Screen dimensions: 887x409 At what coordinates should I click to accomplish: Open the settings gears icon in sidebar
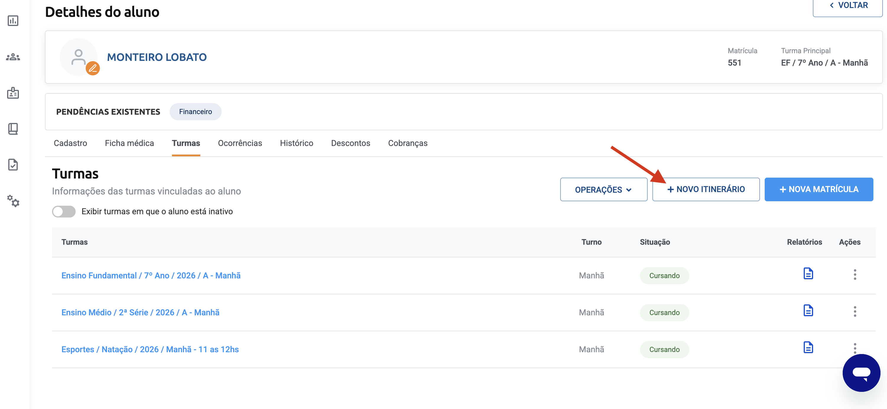[13, 201]
